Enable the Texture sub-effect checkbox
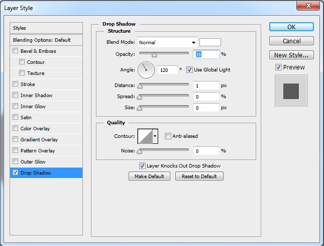Viewport: 324px width, 246px height. [x=22, y=73]
